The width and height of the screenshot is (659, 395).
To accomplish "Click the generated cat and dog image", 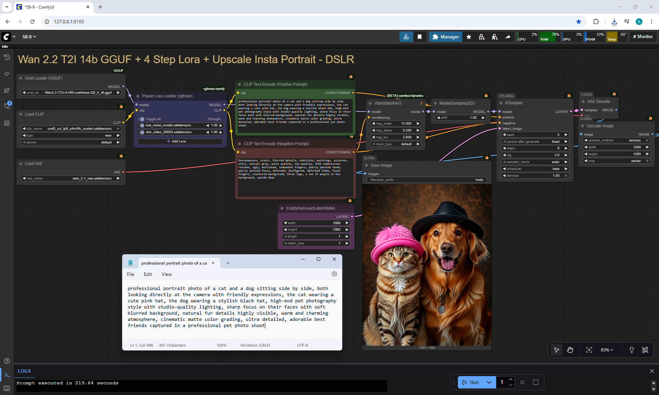I will point(427,264).
